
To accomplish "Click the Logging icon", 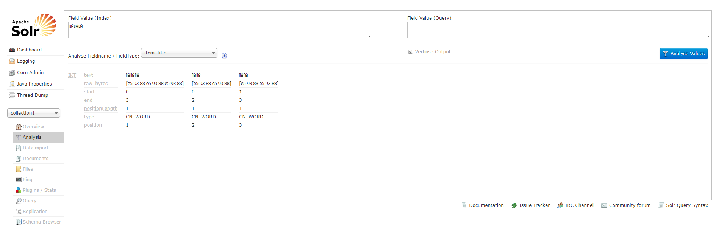I will coord(12,61).
